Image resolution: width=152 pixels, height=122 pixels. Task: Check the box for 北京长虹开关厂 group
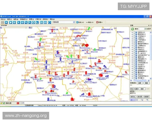135,55
